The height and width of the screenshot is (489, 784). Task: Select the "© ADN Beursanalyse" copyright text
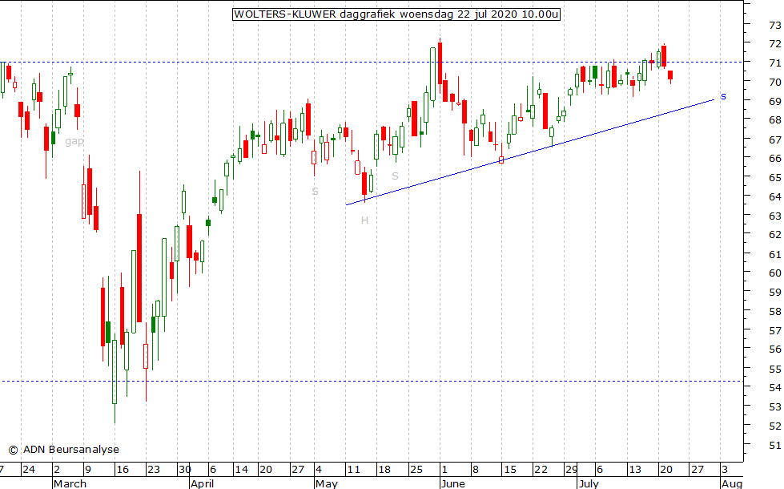coord(64,450)
